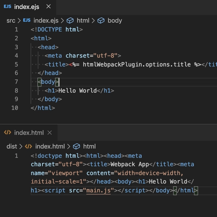Close the index.ejs editor tab
217x217 pixels.
[x=49, y=6]
